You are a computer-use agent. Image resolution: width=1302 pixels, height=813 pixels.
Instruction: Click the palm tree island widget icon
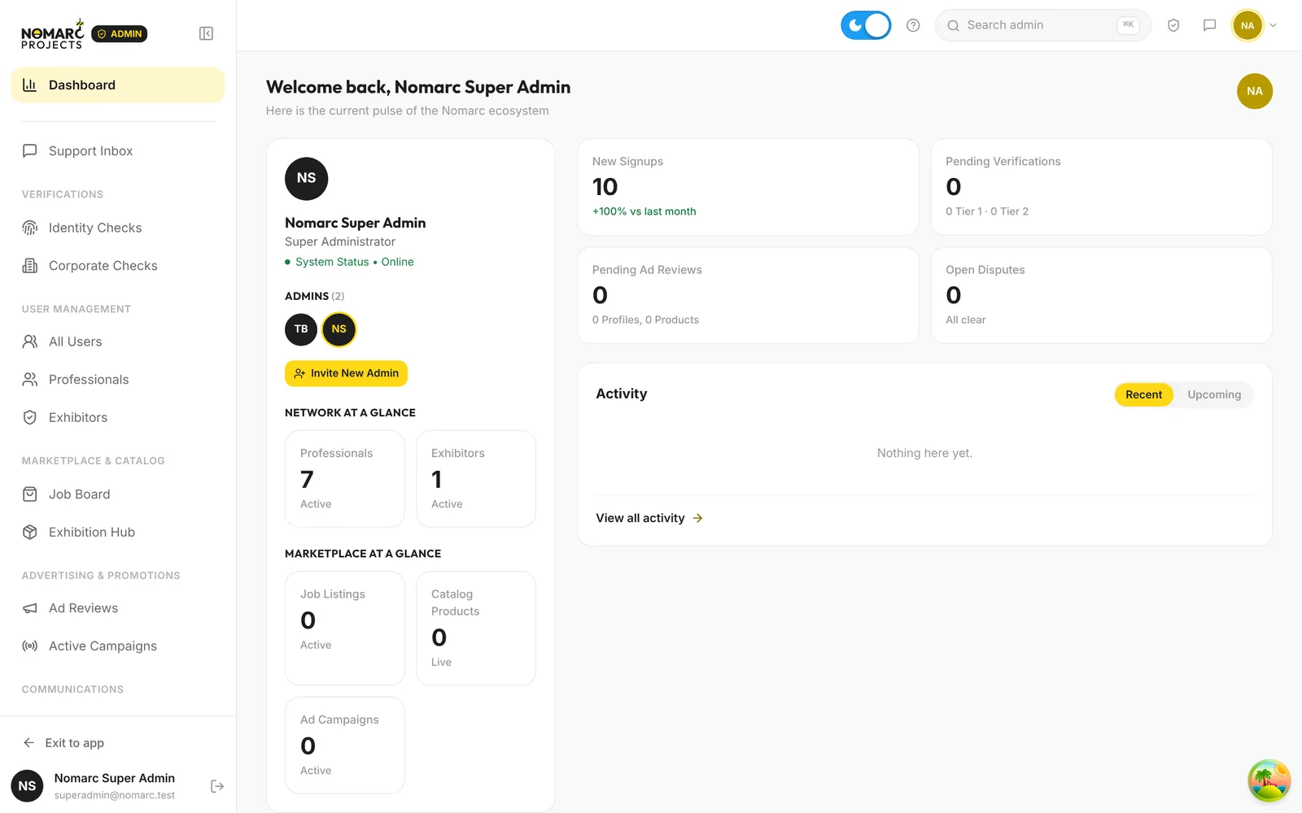pyautogui.click(x=1269, y=780)
